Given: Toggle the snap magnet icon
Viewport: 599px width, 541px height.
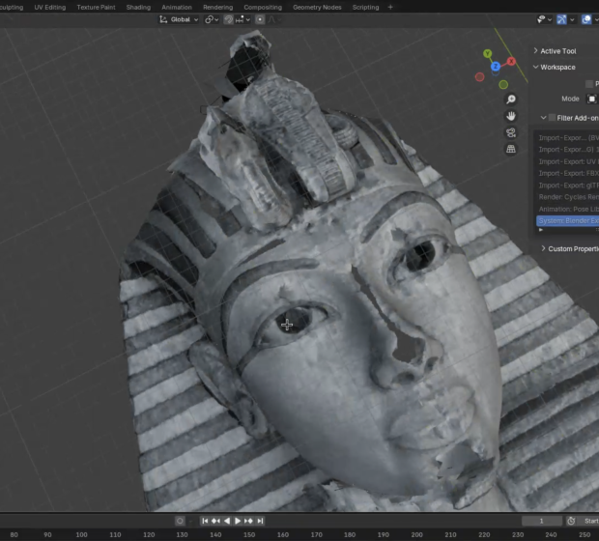Looking at the screenshot, I should (228, 19).
